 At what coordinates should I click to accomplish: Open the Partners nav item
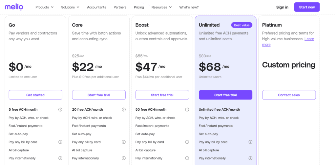[x=120, y=7]
